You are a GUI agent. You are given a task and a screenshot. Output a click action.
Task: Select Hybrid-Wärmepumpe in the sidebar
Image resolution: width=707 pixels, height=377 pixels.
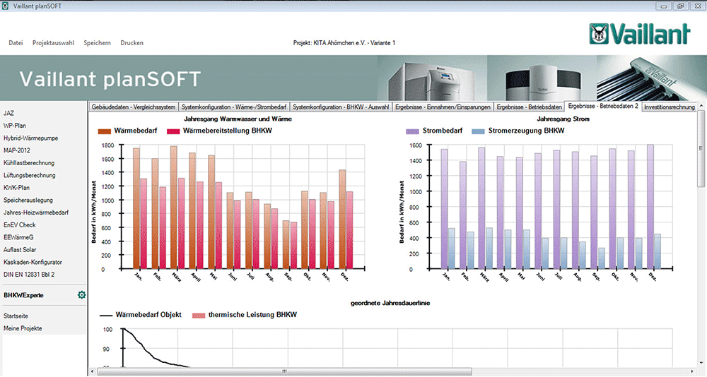coord(30,138)
